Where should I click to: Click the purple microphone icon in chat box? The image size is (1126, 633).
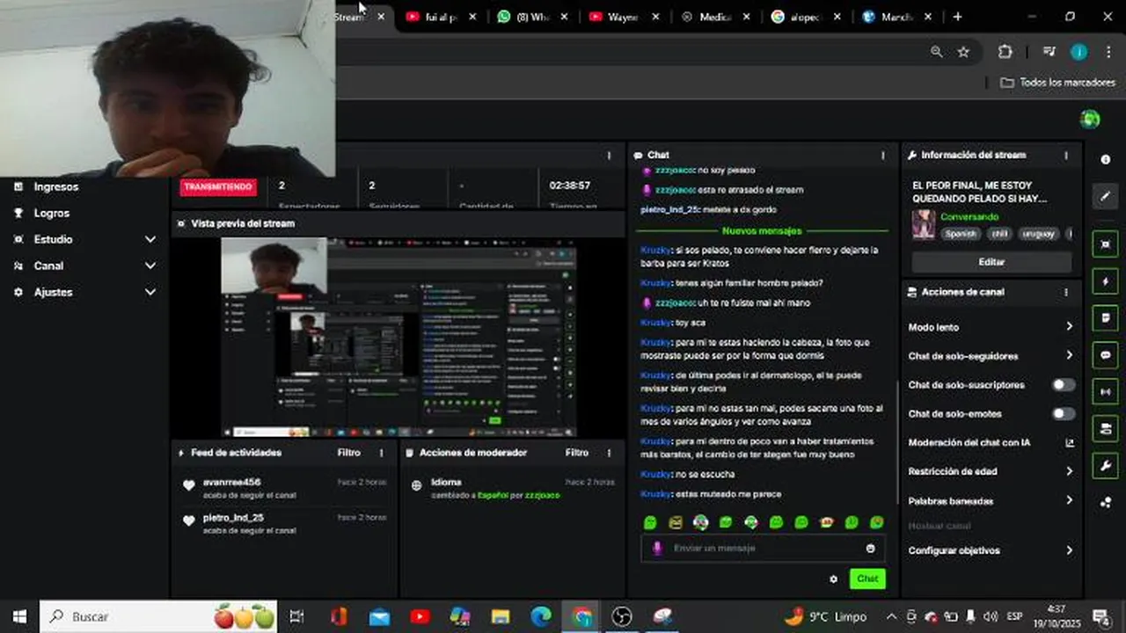(656, 548)
